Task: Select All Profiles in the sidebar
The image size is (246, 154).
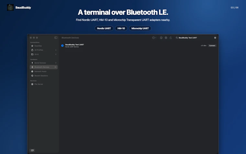Action: coord(44,50)
